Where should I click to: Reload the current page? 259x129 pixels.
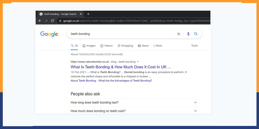point(52,21)
